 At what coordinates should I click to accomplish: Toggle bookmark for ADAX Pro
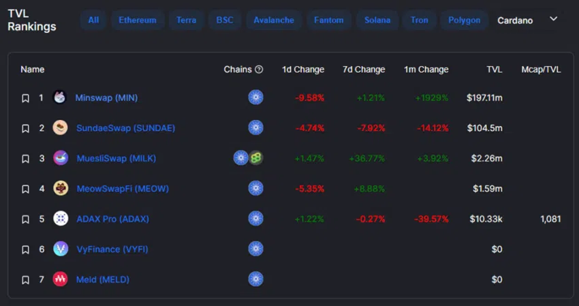click(25, 219)
